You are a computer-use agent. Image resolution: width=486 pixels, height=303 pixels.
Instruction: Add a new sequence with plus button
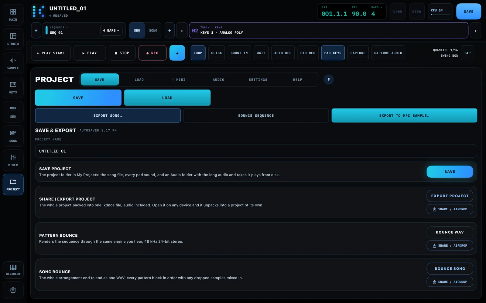point(36,31)
